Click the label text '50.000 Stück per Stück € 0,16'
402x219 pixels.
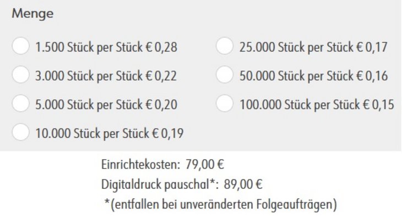click(313, 76)
